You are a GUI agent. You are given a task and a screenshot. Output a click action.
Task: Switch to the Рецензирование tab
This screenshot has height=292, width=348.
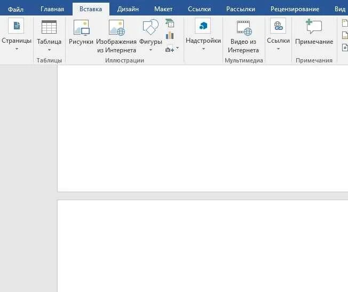(295, 9)
